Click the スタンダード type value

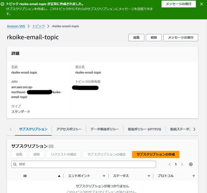[21, 112]
